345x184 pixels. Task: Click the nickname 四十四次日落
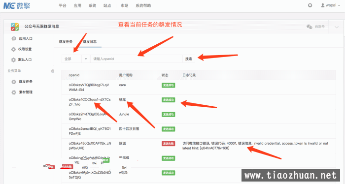click(129, 129)
